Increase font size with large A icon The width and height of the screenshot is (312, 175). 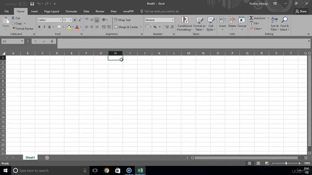click(x=75, y=20)
